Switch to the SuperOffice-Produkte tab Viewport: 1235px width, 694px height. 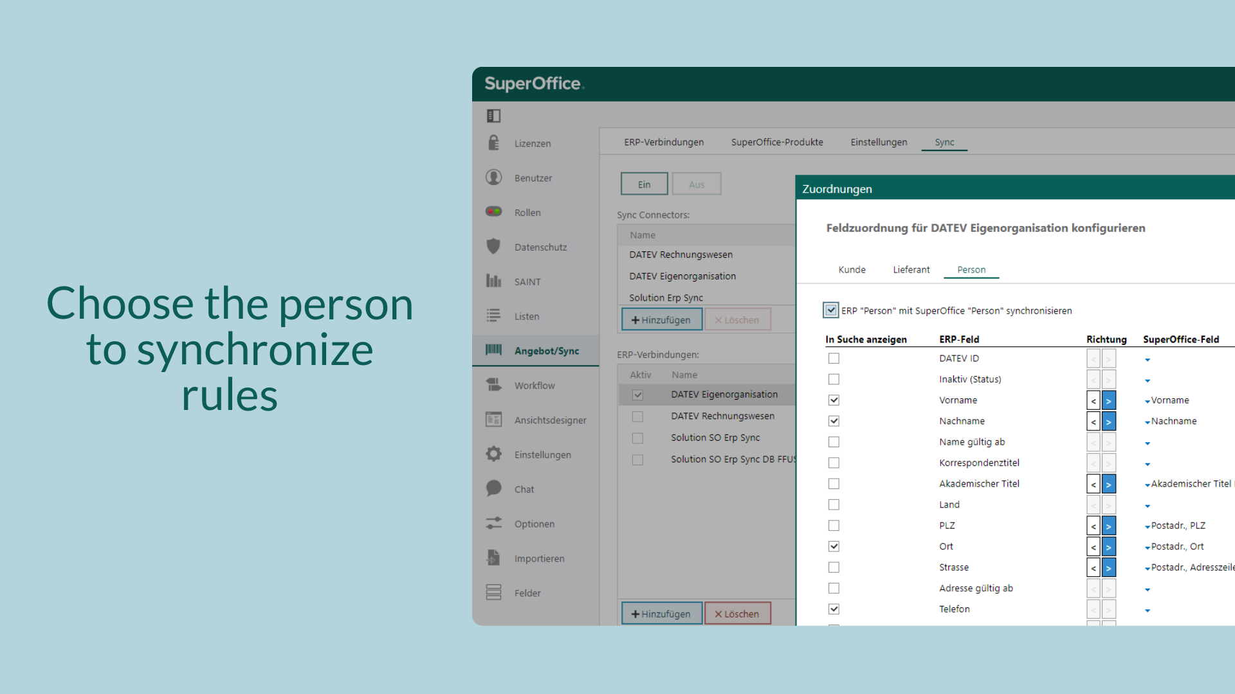pos(777,142)
